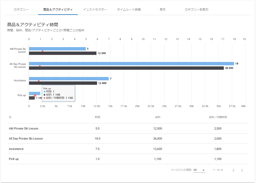256x183 pixels.
Task: Sort by the 名 column header
Action: coord(10,117)
